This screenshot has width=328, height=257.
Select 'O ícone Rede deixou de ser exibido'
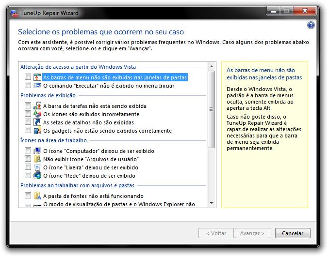click(x=89, y=176)
